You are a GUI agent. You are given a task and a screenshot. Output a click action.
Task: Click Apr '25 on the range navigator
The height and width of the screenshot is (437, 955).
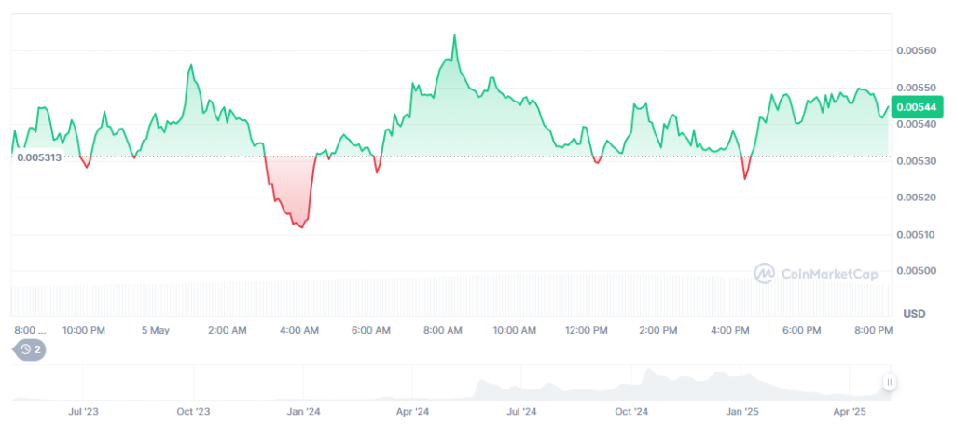[x=849, y=410]
